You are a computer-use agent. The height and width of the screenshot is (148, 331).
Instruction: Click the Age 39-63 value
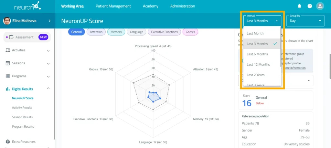click(304, 137)
